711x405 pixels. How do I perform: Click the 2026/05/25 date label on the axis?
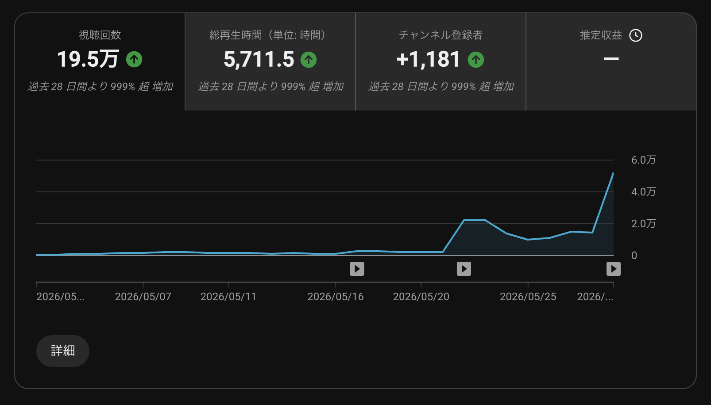[x=528, y=297]
